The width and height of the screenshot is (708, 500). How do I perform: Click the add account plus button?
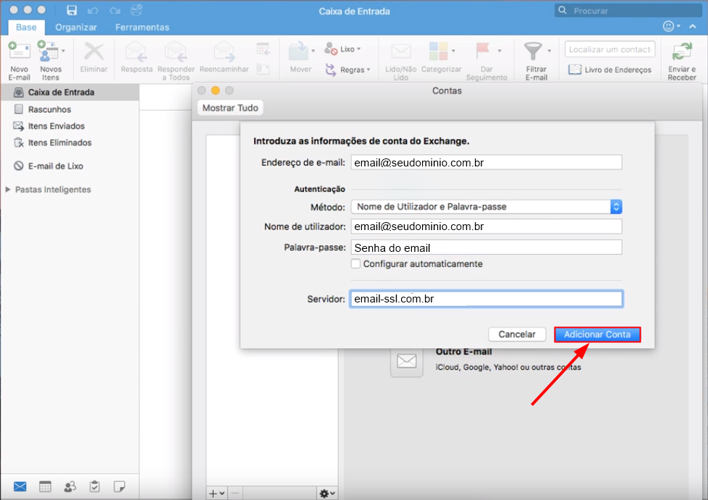pyautogui.click(x=216, y=493)
